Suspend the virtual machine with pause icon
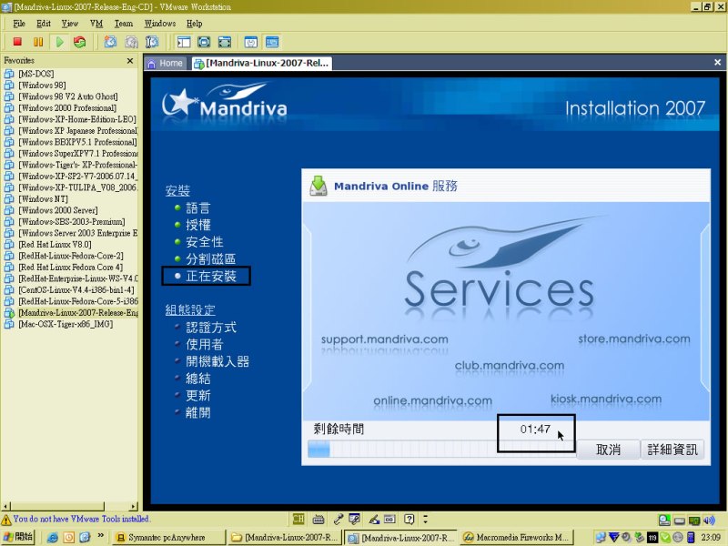The image size is (728, 546). point(38,42)
